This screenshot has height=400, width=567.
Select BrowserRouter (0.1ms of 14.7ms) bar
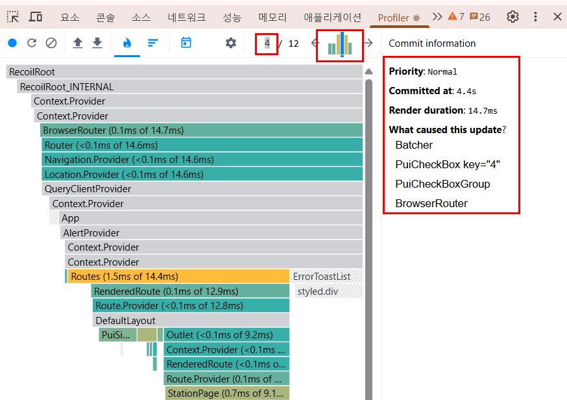[201, 131]
